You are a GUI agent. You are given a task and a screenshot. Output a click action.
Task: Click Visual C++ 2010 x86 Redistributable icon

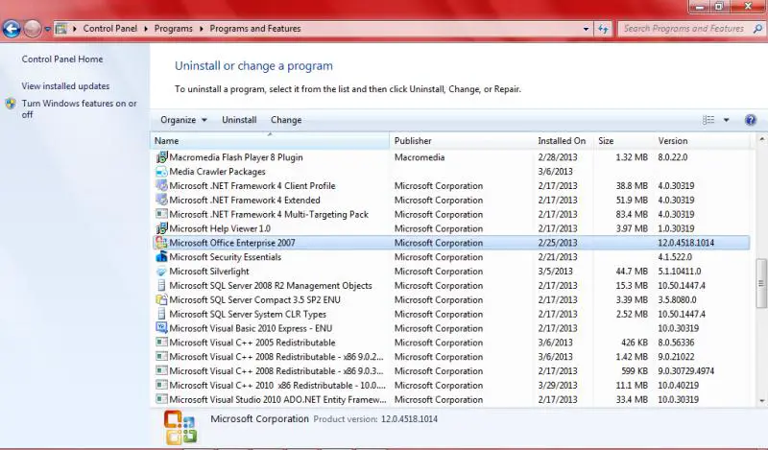click(161, 385)
